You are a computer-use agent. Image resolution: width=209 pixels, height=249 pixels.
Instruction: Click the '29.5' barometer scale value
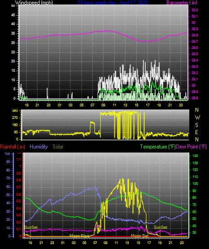point(195,54)
